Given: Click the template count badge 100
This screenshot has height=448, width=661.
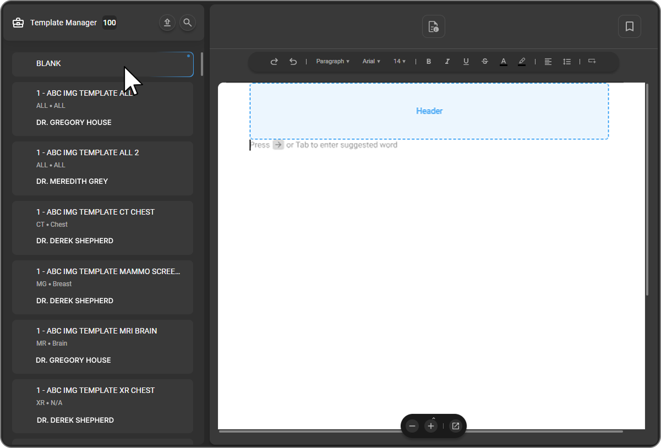Looking at the screenshot, I should point(110,23).
